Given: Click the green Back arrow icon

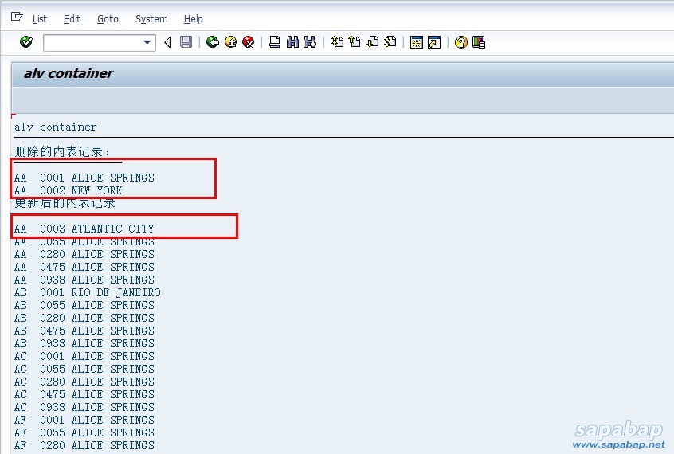Looking at the screenshot, I should point(212,42).
